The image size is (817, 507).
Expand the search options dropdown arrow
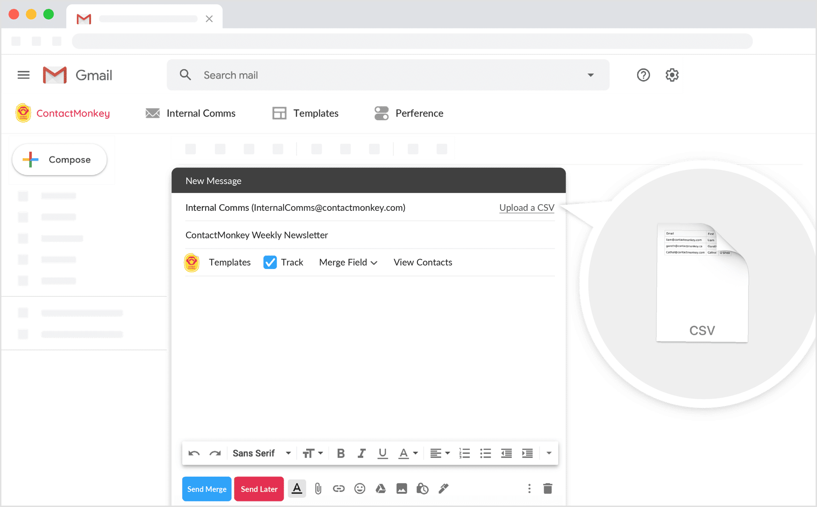pos(591,75)
